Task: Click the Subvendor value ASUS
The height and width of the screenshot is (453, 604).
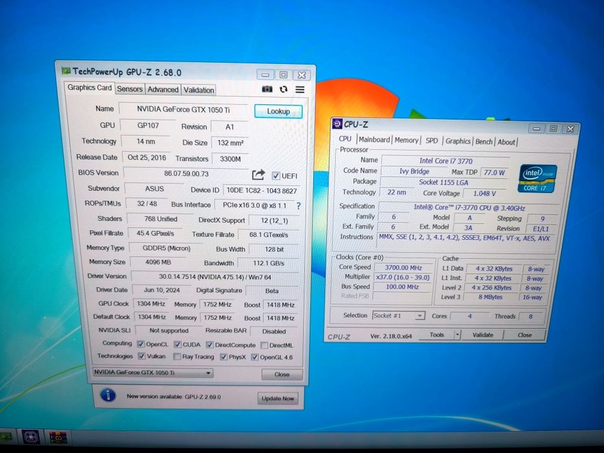Action: (x=155, y=189)
